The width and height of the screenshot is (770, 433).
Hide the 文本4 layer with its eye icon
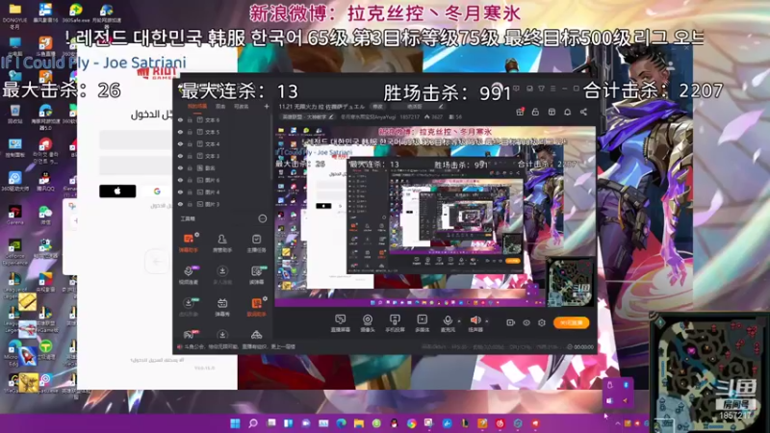coord(180,143)
